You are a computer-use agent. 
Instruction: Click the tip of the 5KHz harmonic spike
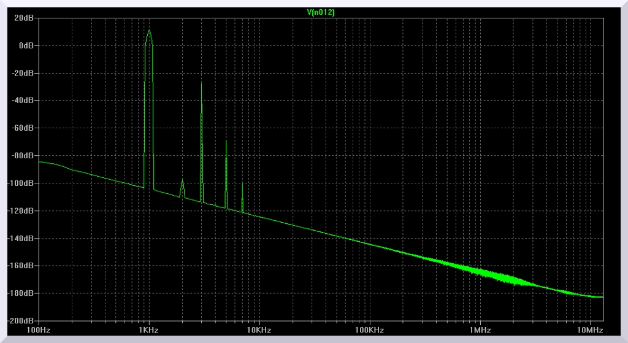226,142
